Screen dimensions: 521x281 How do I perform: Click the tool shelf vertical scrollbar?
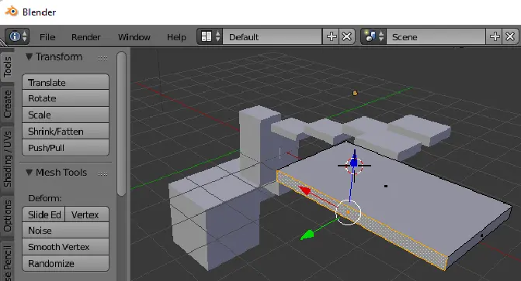122,123
